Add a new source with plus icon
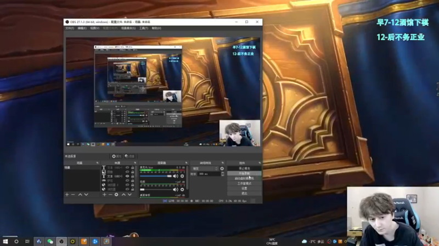The width and height of the screenshot is (439, 246). [104, 195]
